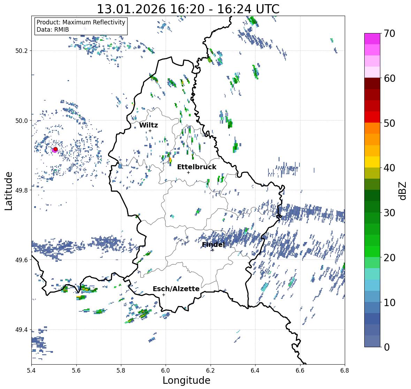Click the 49.4 latitude tick label
Screen dimensions: 411x389
click(x=22, y=330)
